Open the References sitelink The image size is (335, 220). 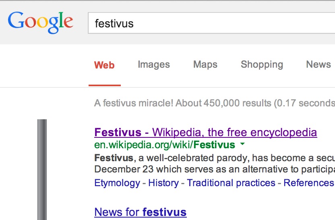pyautogui.click(x=308, y=183)
